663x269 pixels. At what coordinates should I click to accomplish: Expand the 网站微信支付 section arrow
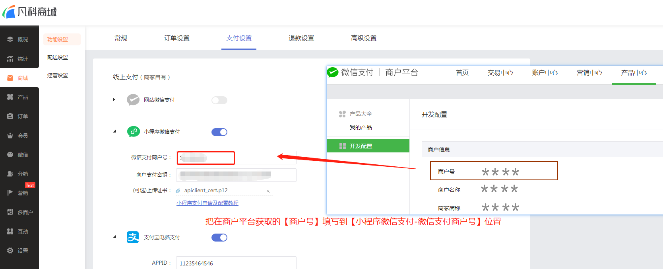tap(114, 99)
